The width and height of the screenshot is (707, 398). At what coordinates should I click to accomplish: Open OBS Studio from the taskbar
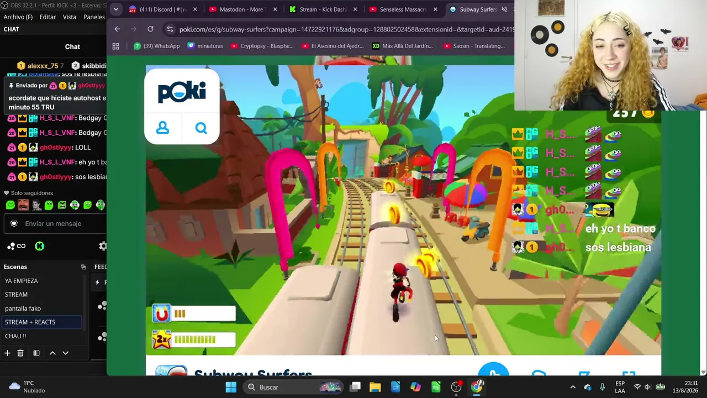click(456, 387)
